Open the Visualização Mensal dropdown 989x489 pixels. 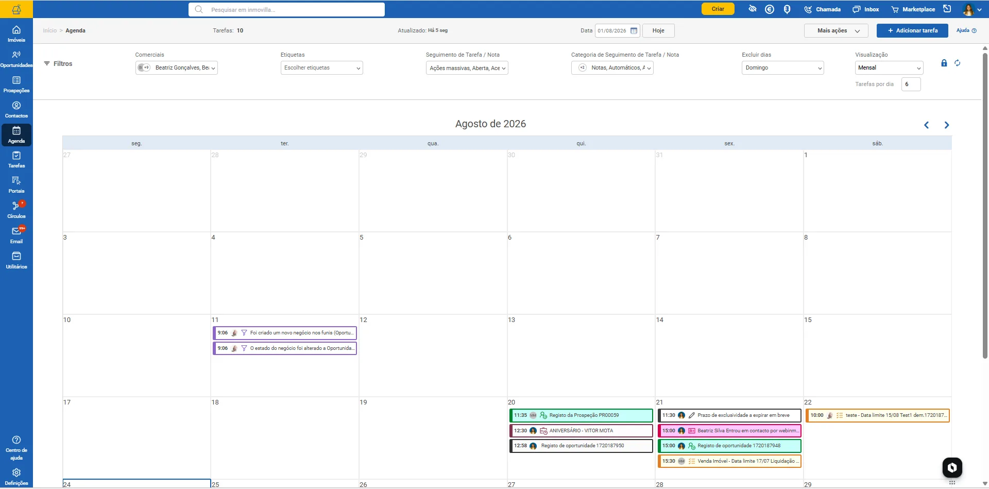pyautogui.click(x=889, y=68)
